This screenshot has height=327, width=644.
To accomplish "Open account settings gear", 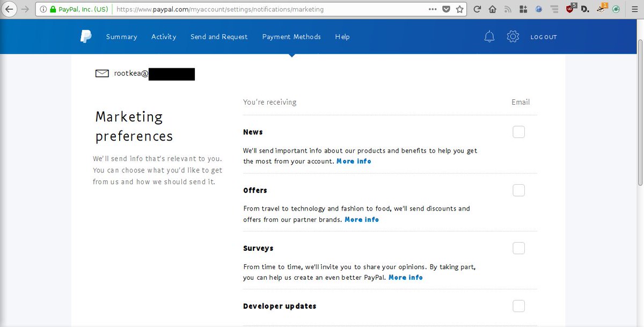I will 513,37.
